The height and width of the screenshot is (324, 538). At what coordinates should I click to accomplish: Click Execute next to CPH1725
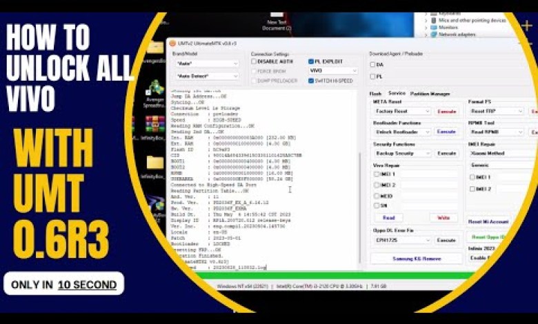(x=446, y=241)
